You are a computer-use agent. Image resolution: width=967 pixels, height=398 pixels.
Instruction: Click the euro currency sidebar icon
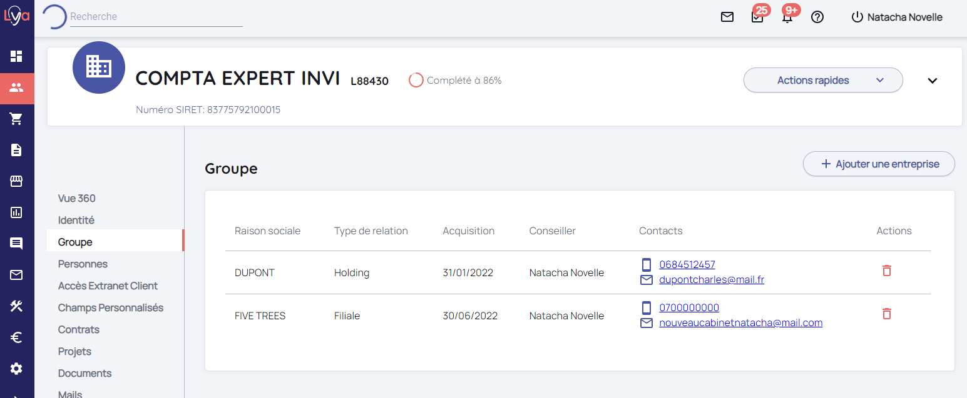tap(16, 337)
